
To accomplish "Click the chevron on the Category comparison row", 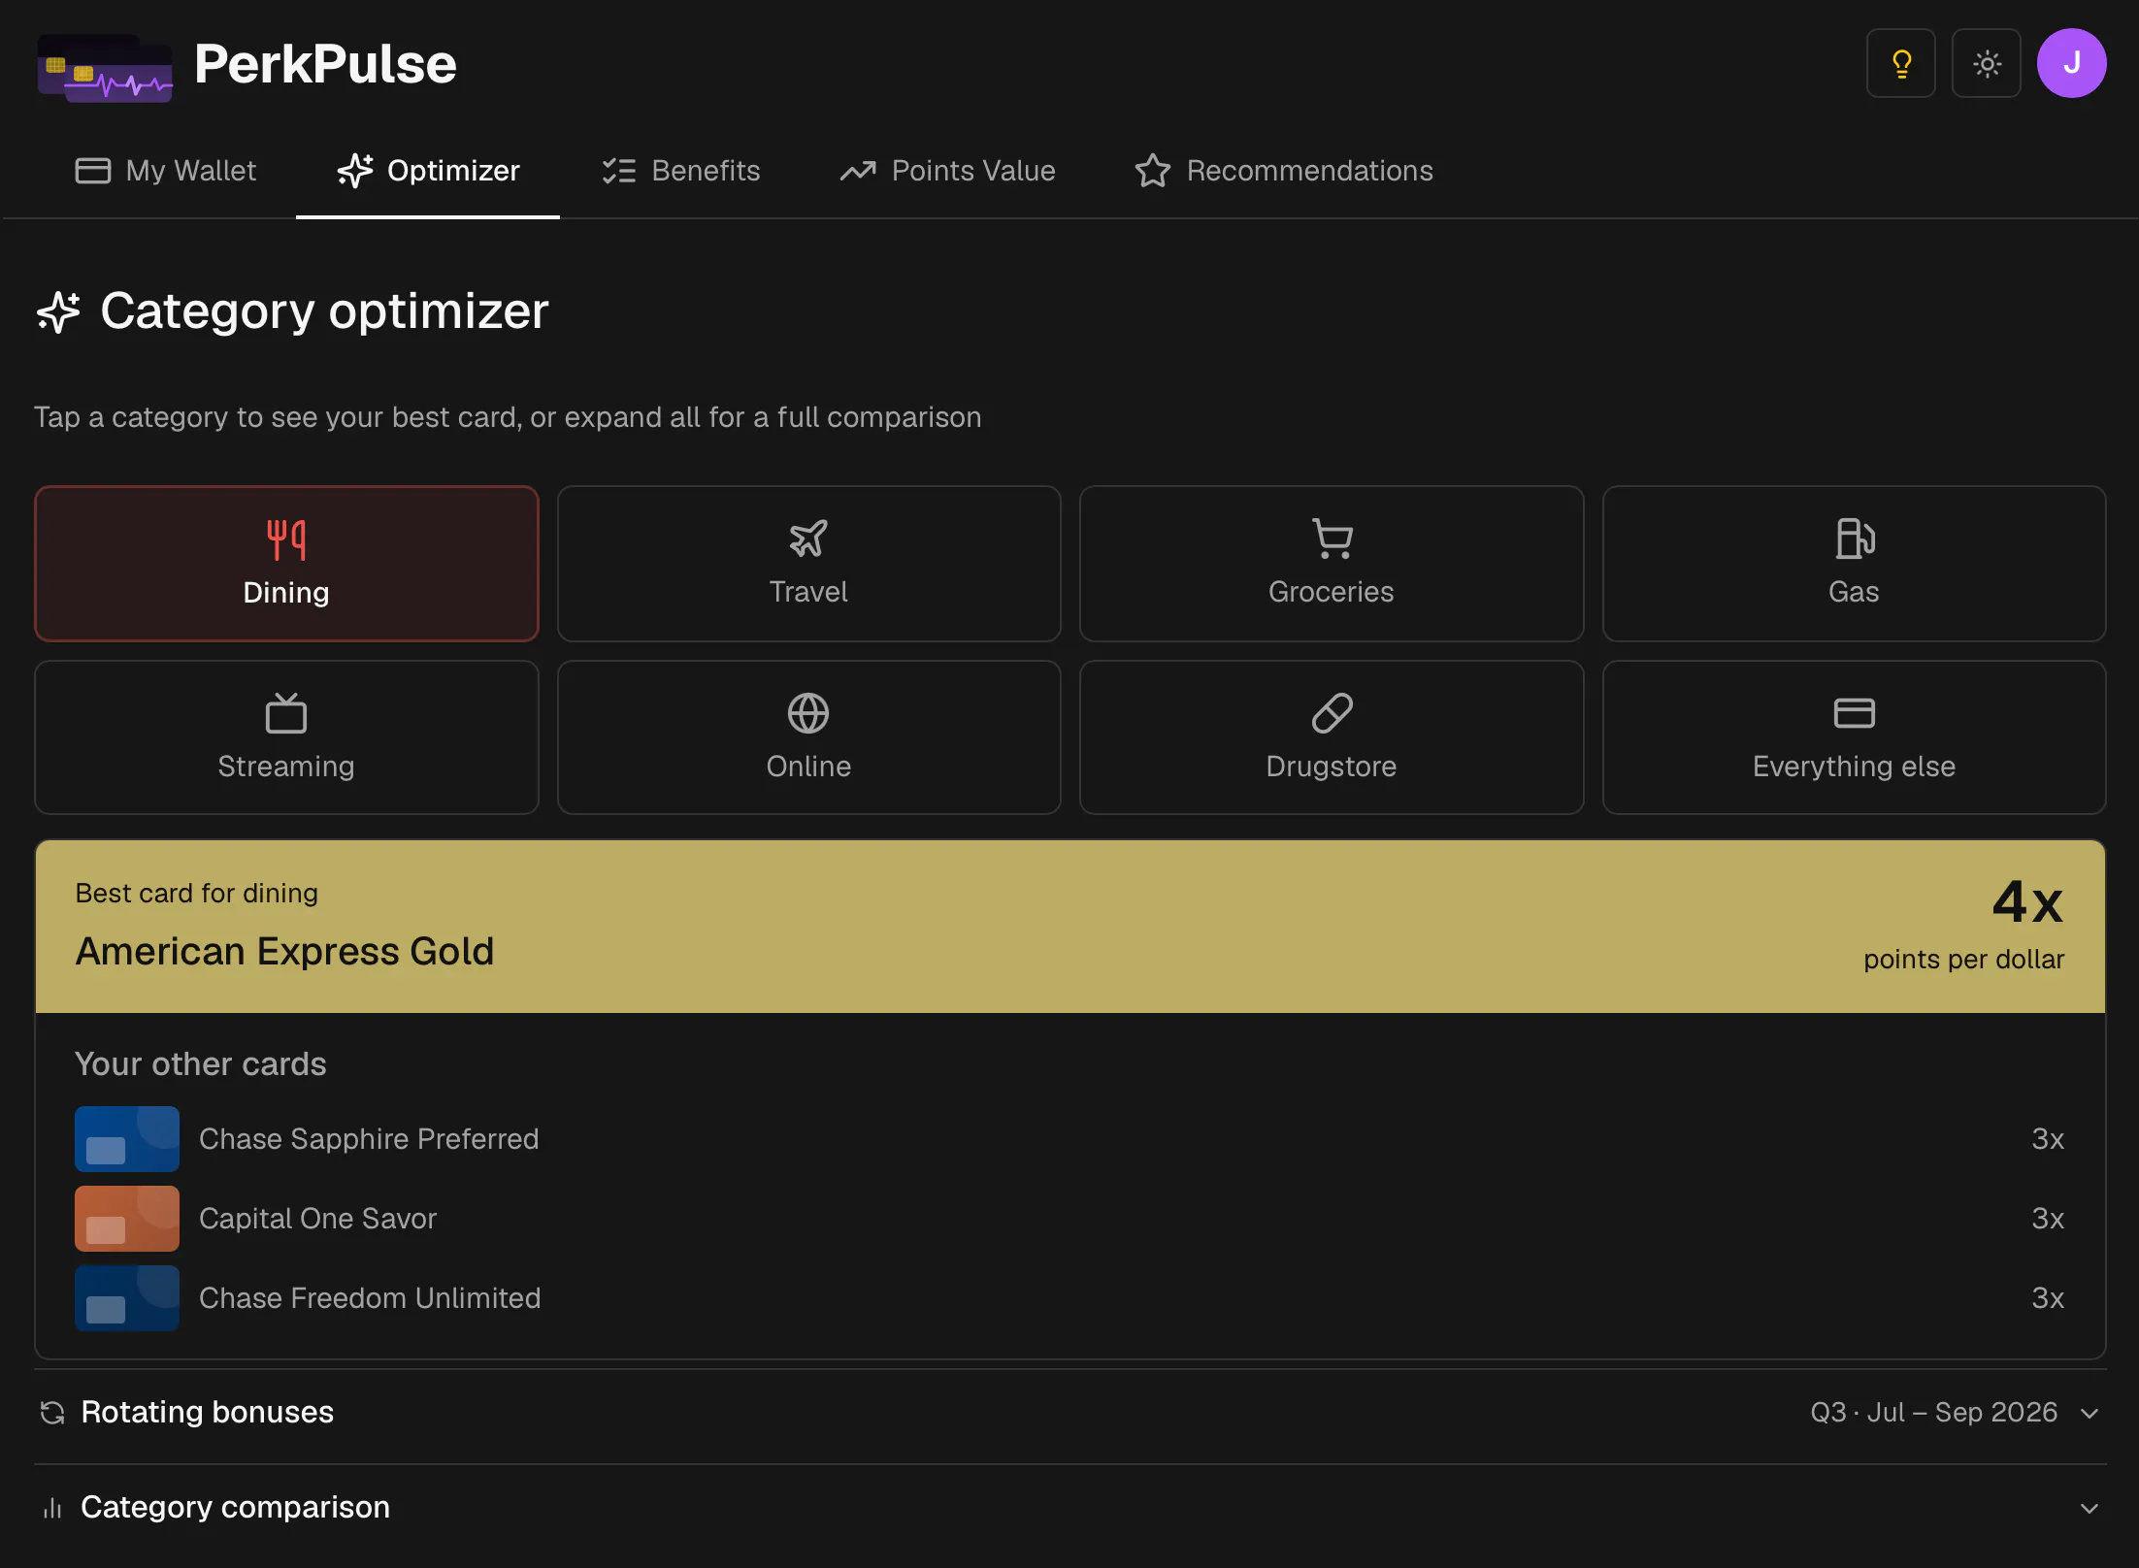I will 2090,1509.
